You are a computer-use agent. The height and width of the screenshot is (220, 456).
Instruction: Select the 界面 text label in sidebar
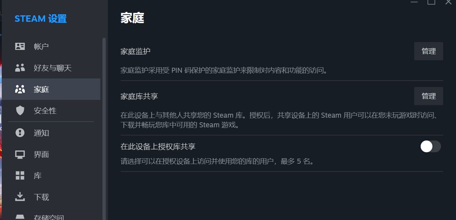coord(41,154)
